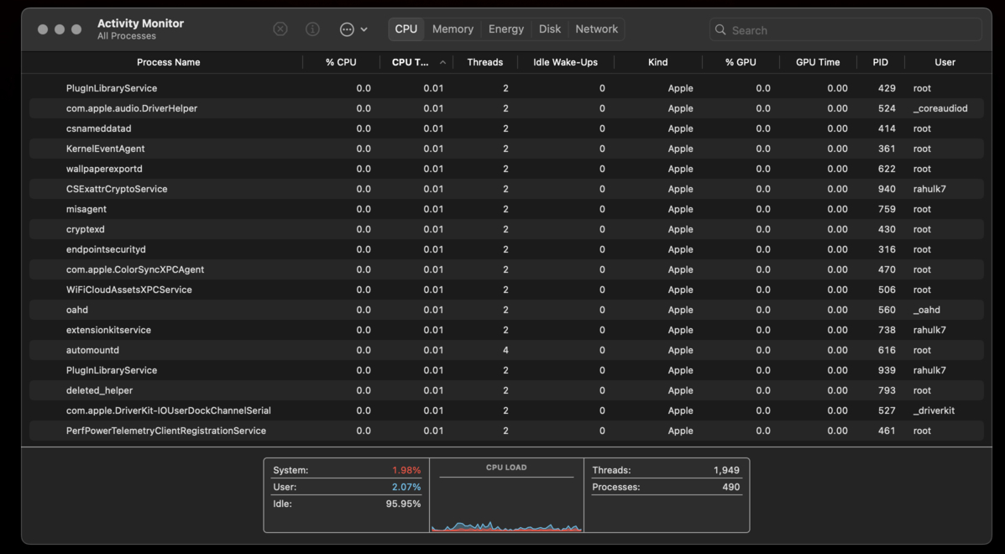Sort by % GPU column header
Screen dimensions: 1005x554
tap(741, 63)
